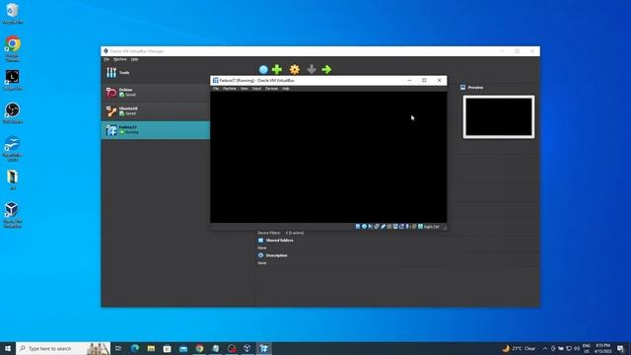Image resolution: width=631 pixels, height=355 pixels.
Task: Click the Preview section header
Action: [475, 88]
